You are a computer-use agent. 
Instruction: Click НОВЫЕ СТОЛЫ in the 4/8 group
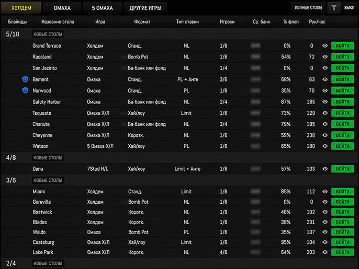48,158
